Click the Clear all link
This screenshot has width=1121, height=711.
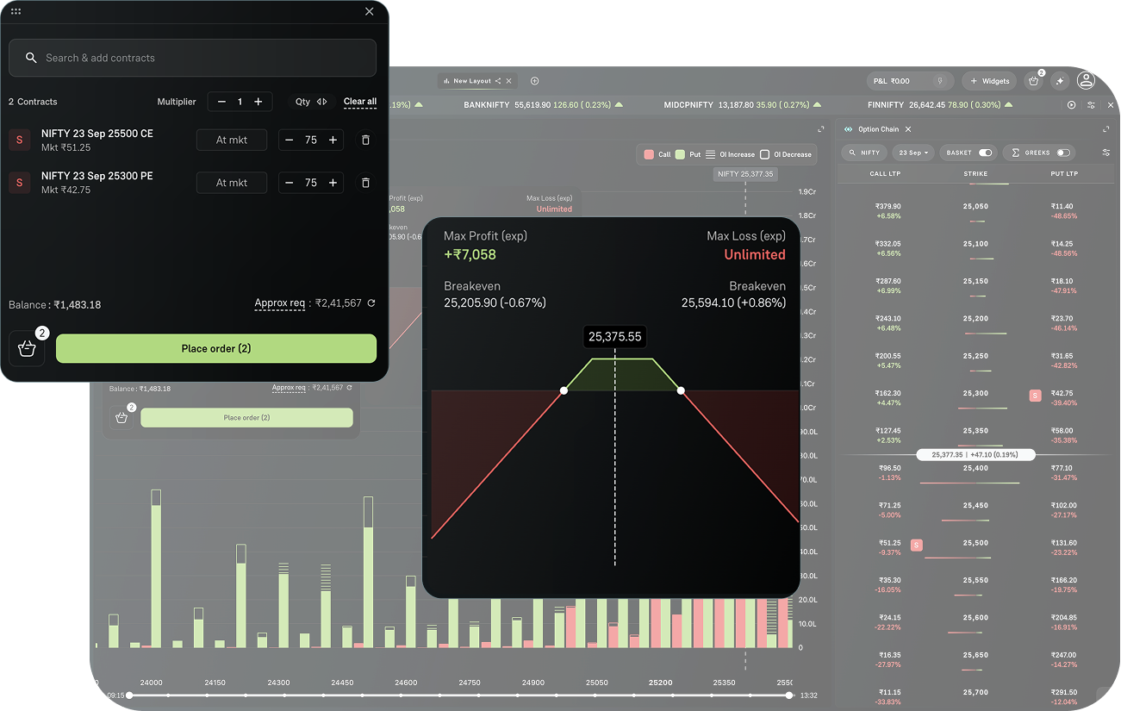point(360,102)
